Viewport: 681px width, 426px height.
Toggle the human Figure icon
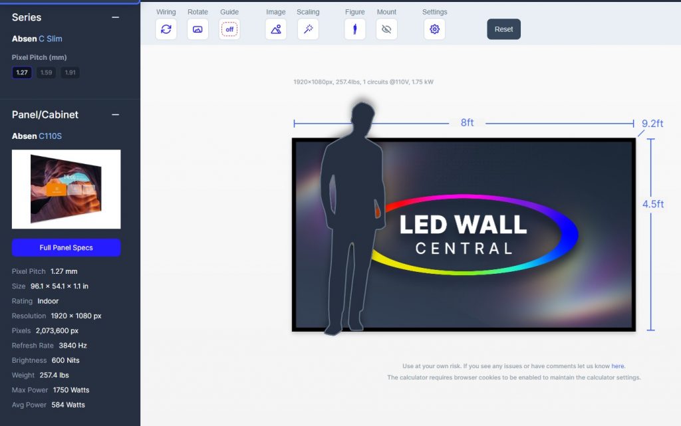tap(355, 29)
